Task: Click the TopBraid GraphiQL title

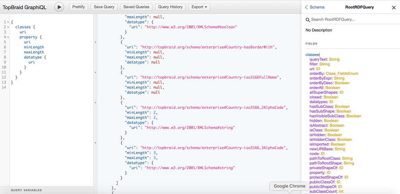Action: [x=25, y=7]
